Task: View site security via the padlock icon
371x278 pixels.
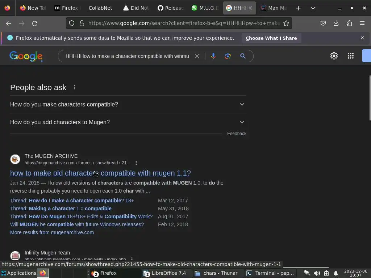Action: (x=82, y=23)
